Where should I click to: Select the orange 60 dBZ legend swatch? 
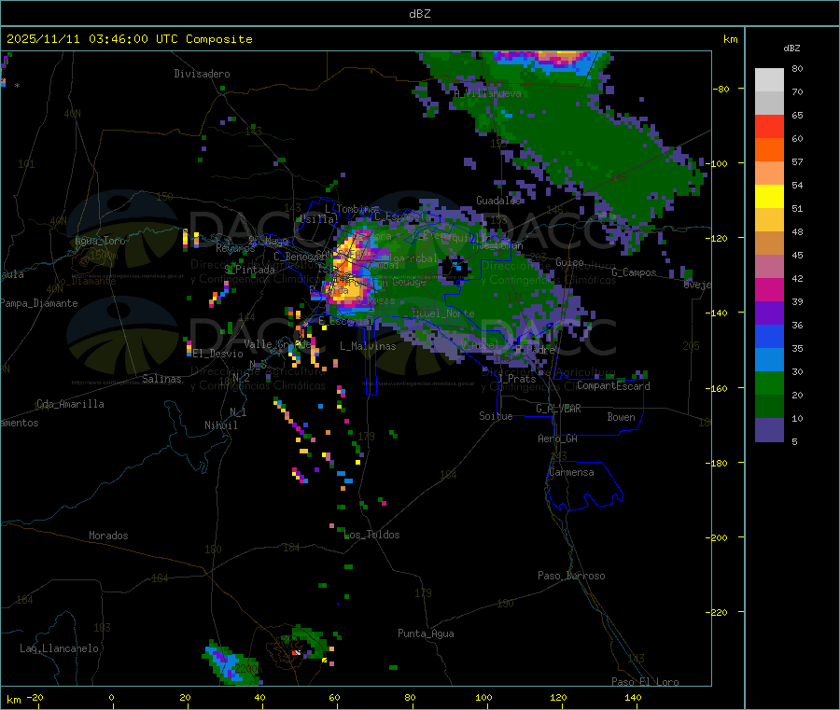pyautogui.click(x=769, y=150)
